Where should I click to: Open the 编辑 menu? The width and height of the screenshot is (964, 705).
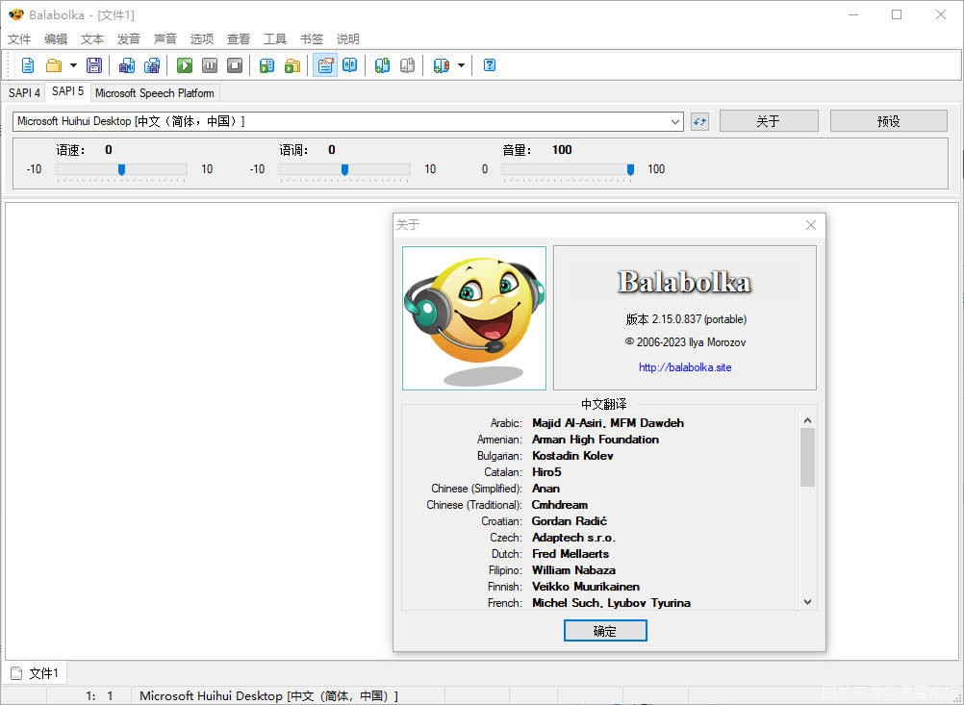pyautogui.click(x=56, y=39)
